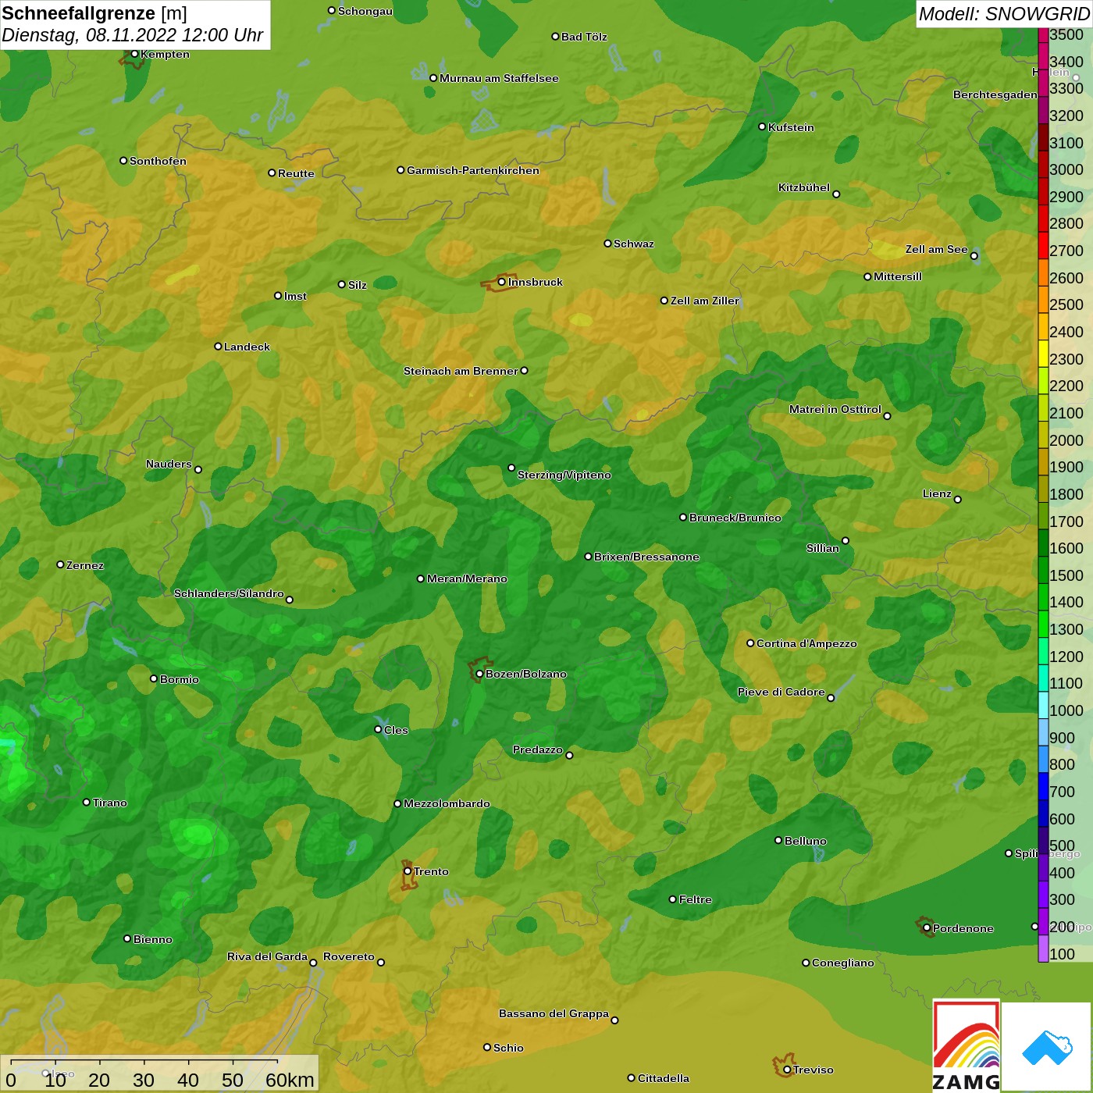Click the Conegliano label
The width and height of the screenshot is (1093, 1093).
click(x=843, y=963)
